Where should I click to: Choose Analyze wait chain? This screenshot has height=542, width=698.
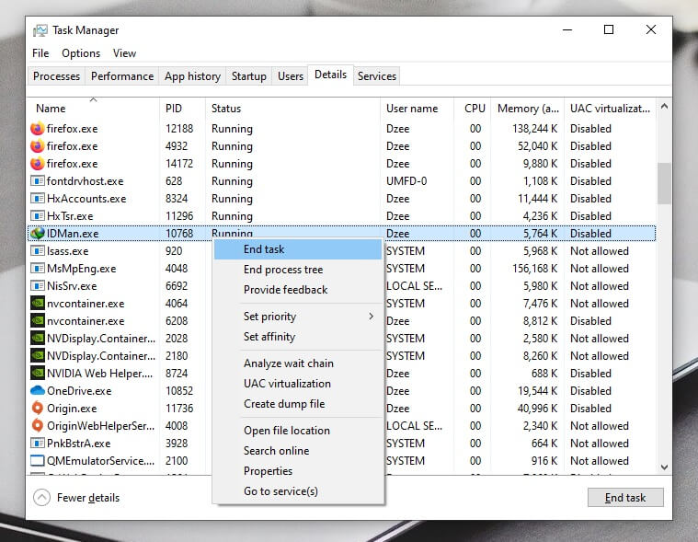point(298,363)
